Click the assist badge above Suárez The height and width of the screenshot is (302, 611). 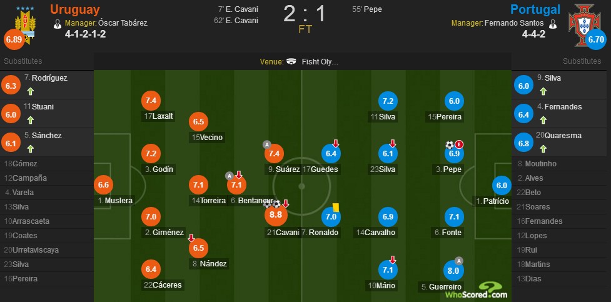pyautogui.click(x=267, y=144)
